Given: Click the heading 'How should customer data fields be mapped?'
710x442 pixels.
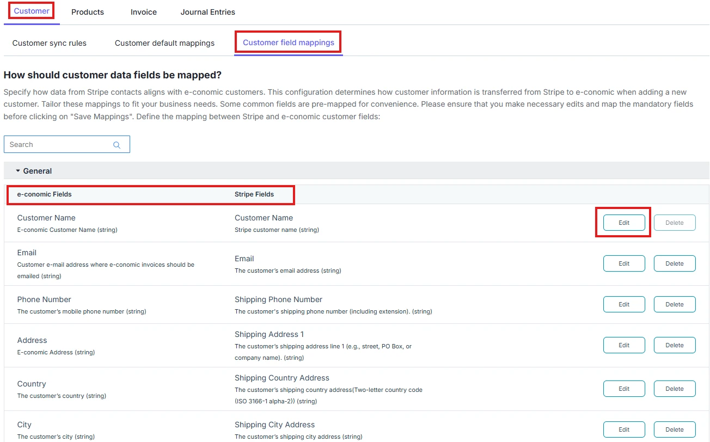Looking at the screenshot, I should [113, 75].
